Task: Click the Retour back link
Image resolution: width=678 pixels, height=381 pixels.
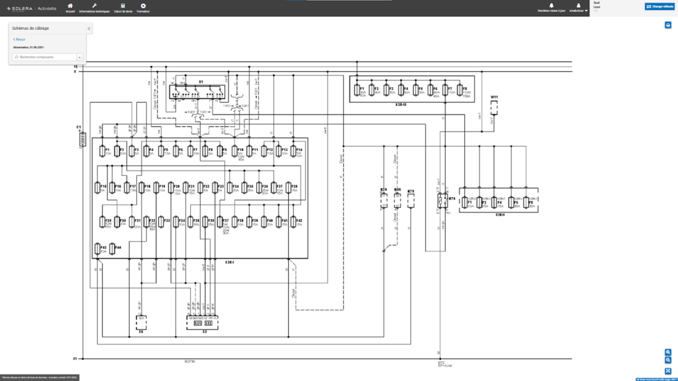Action: 19,40
